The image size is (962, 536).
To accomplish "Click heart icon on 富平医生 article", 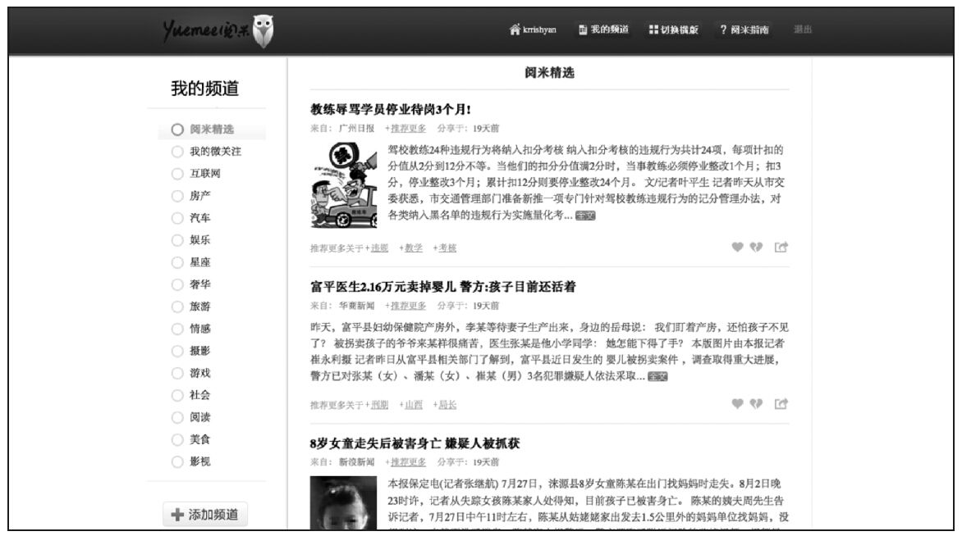I will coord(737,403).
